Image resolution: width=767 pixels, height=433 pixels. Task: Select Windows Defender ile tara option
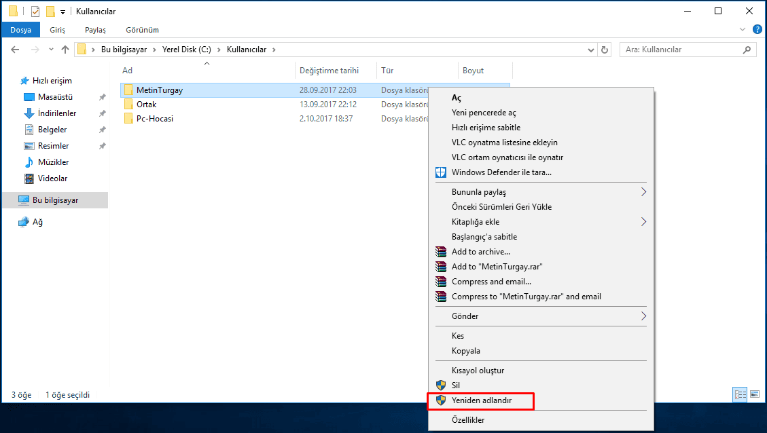coord(501,172)
